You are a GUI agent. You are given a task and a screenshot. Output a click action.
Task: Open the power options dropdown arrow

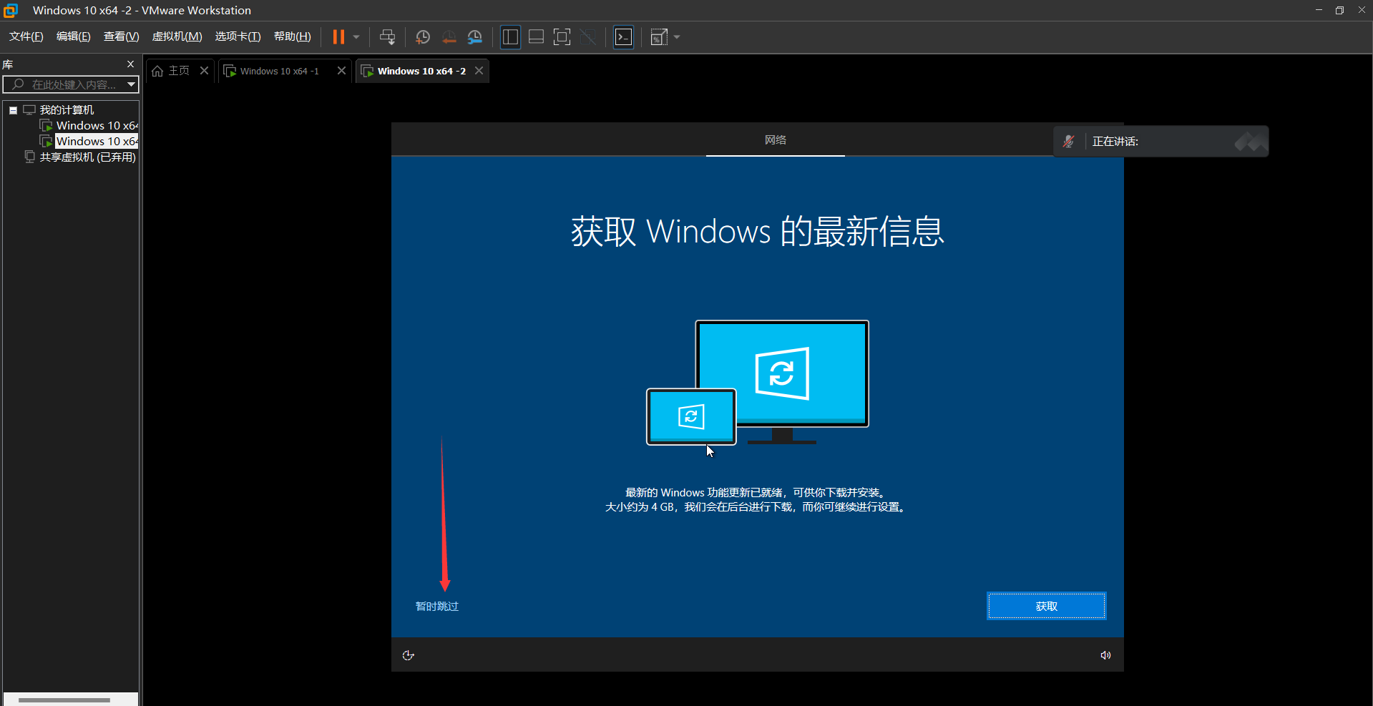[356, 36]
